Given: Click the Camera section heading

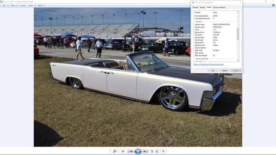Looking at the screenshot, I should click(x=198, y=22).
